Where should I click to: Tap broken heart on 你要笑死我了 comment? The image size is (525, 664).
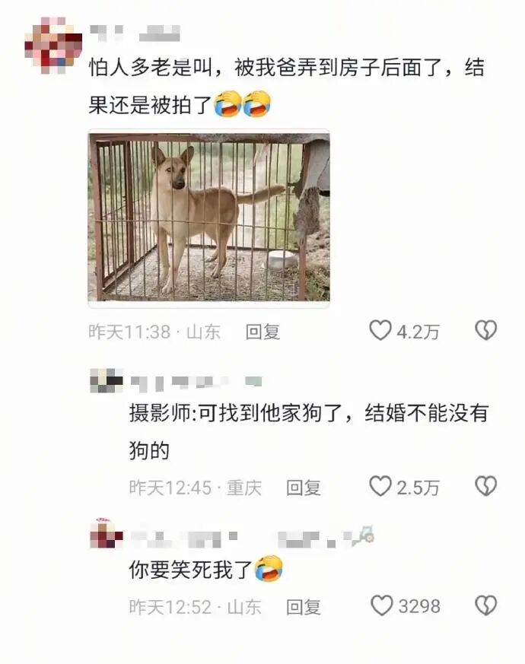tap(485, 606)
